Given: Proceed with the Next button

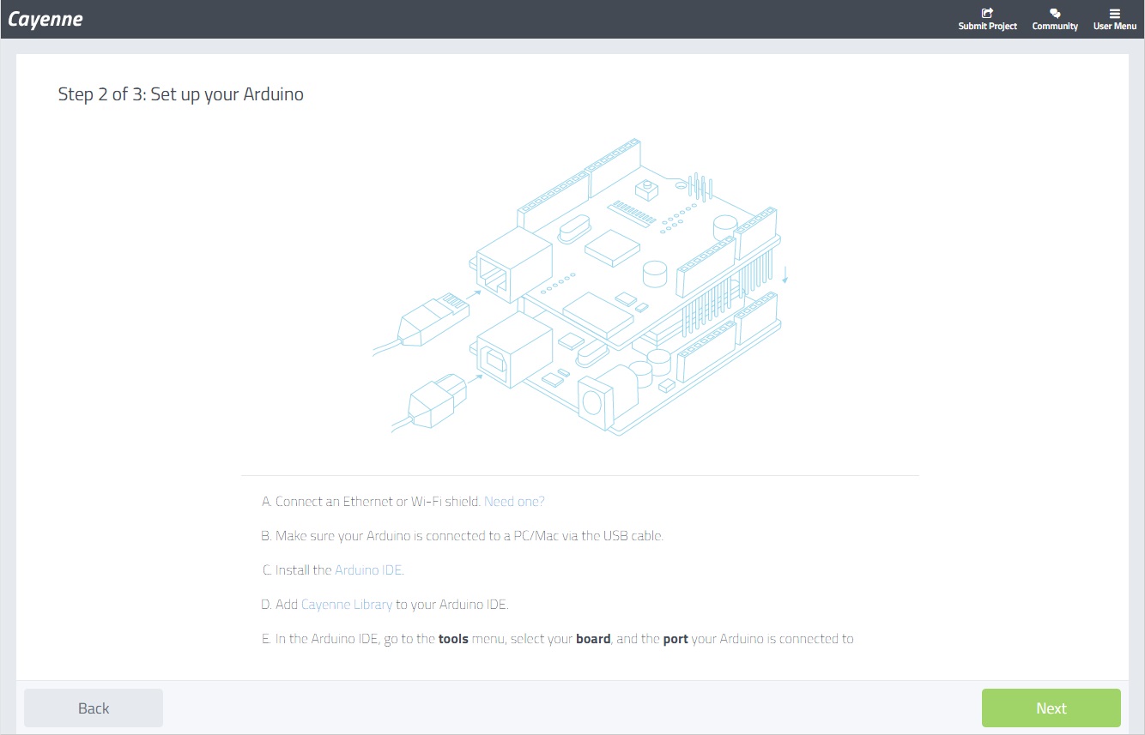Looking at the screenshot, I should click(1051, 708).
